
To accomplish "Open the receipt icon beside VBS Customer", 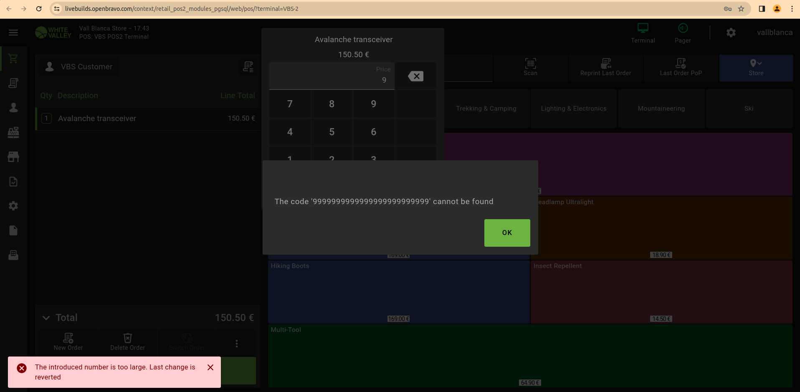I will [x=248, y=67].
